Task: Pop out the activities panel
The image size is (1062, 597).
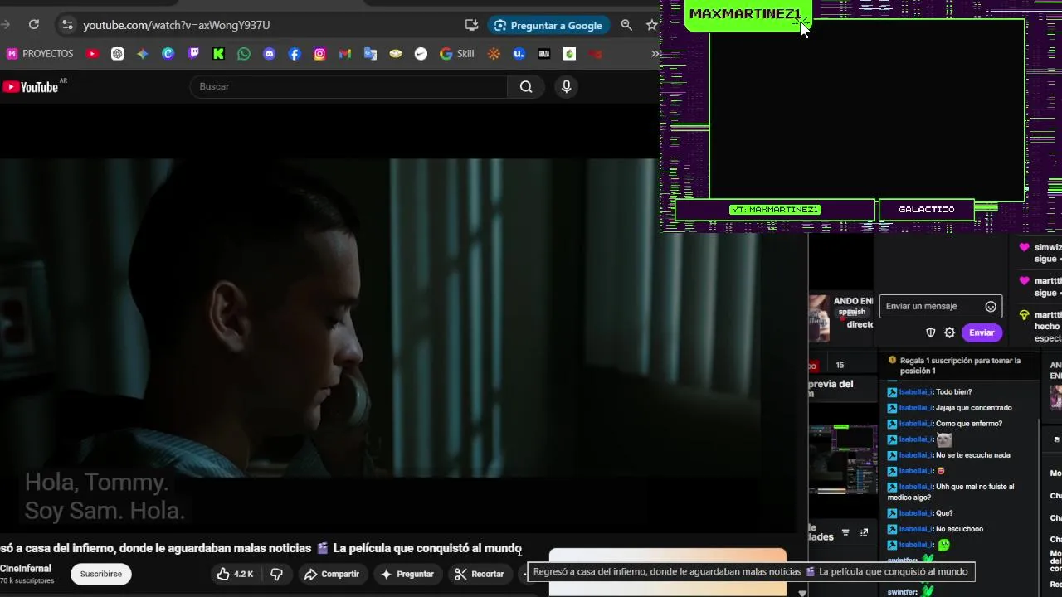Action: (864, 532)
